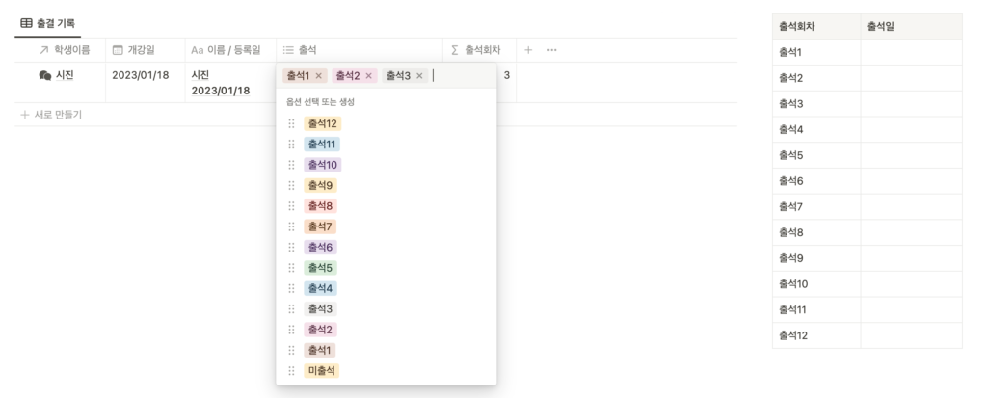This screenshot has width=987, height=398.
Task: Click the 이름 / 등록일 column header
Action: coord(230,50)
